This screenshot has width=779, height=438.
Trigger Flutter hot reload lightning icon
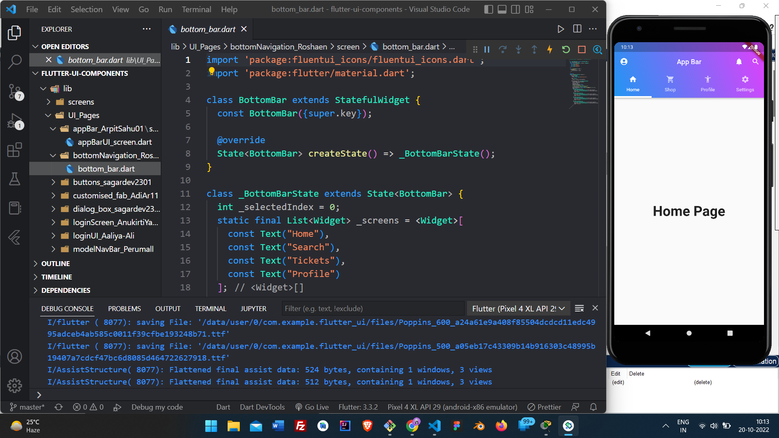point(550,49)
